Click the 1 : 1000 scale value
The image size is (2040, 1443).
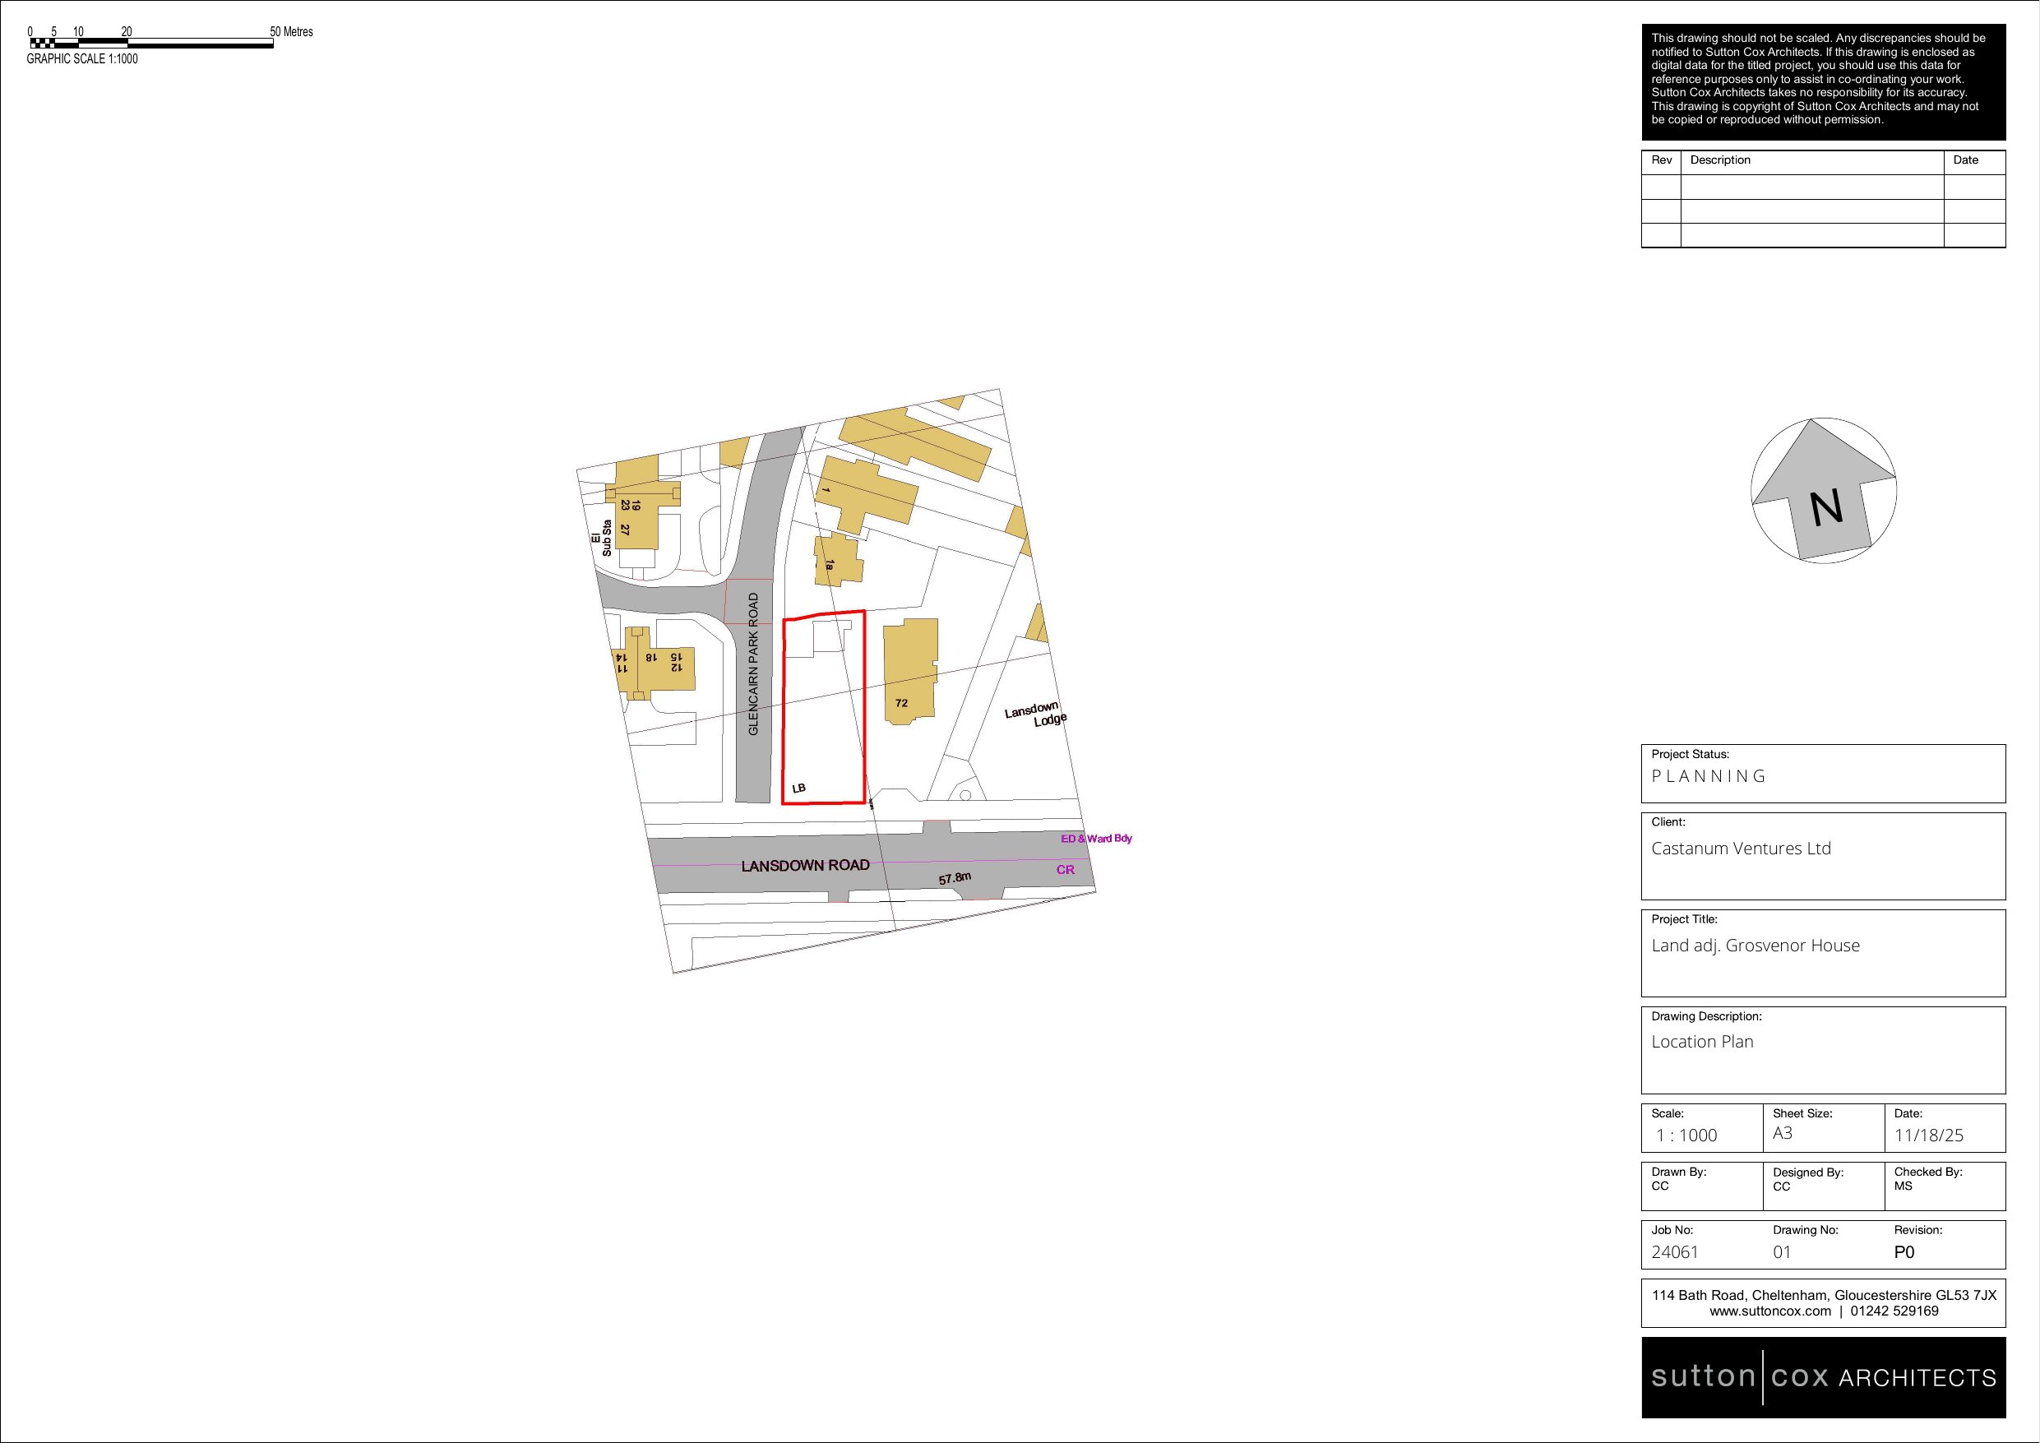point(1686,1135)
